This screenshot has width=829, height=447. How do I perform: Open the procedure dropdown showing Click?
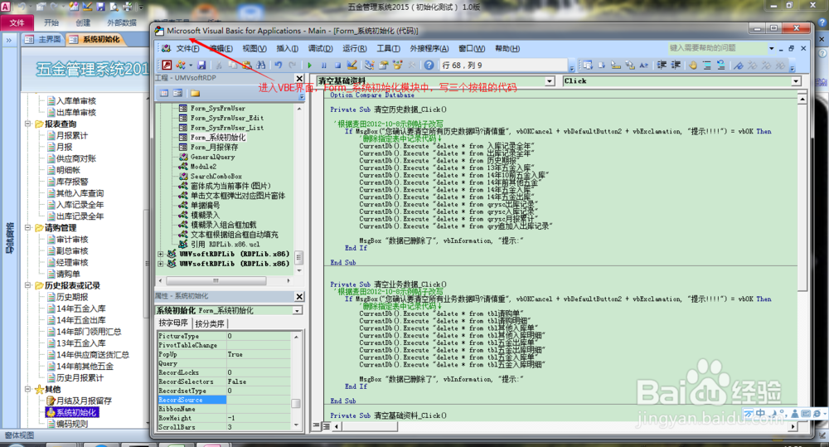(796, 81)
